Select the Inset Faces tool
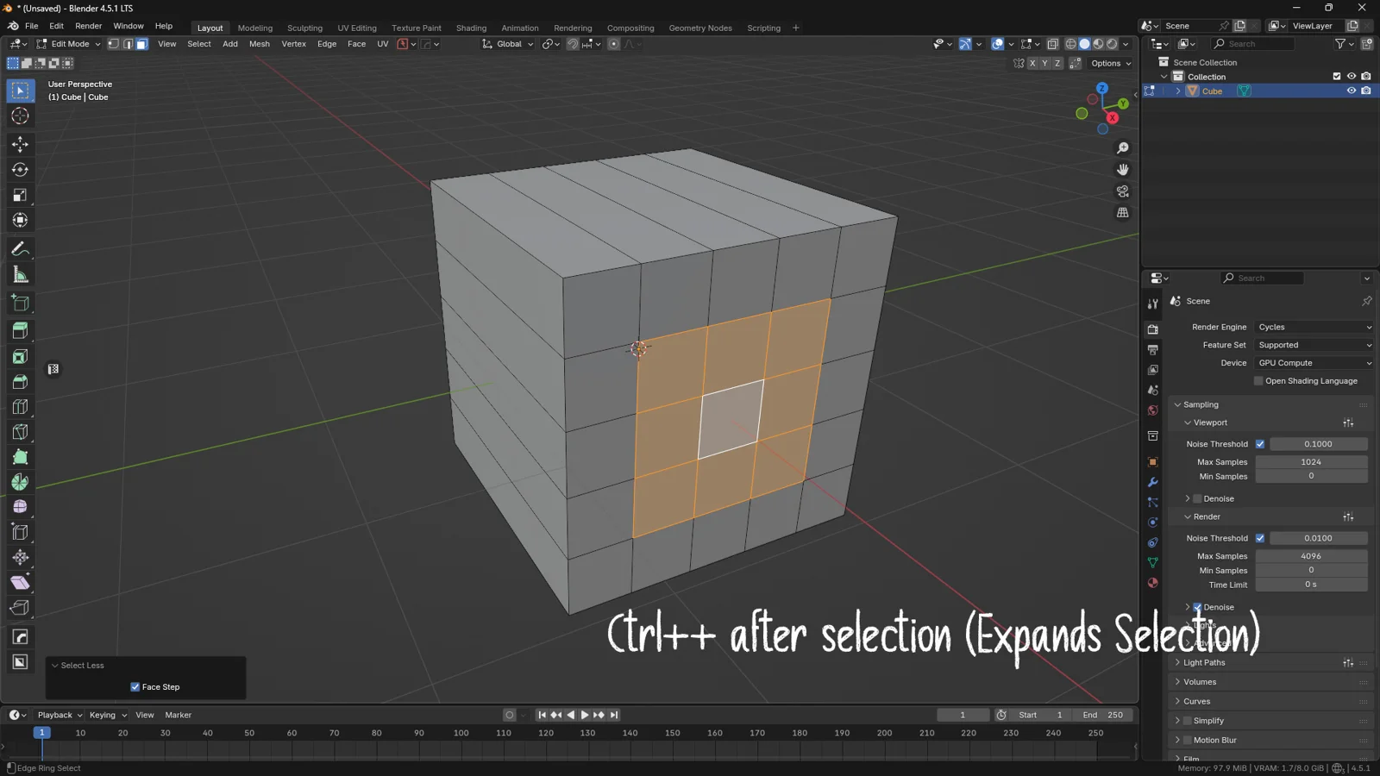The width and height of the screenshot is (1380, 776). (20, 356)
